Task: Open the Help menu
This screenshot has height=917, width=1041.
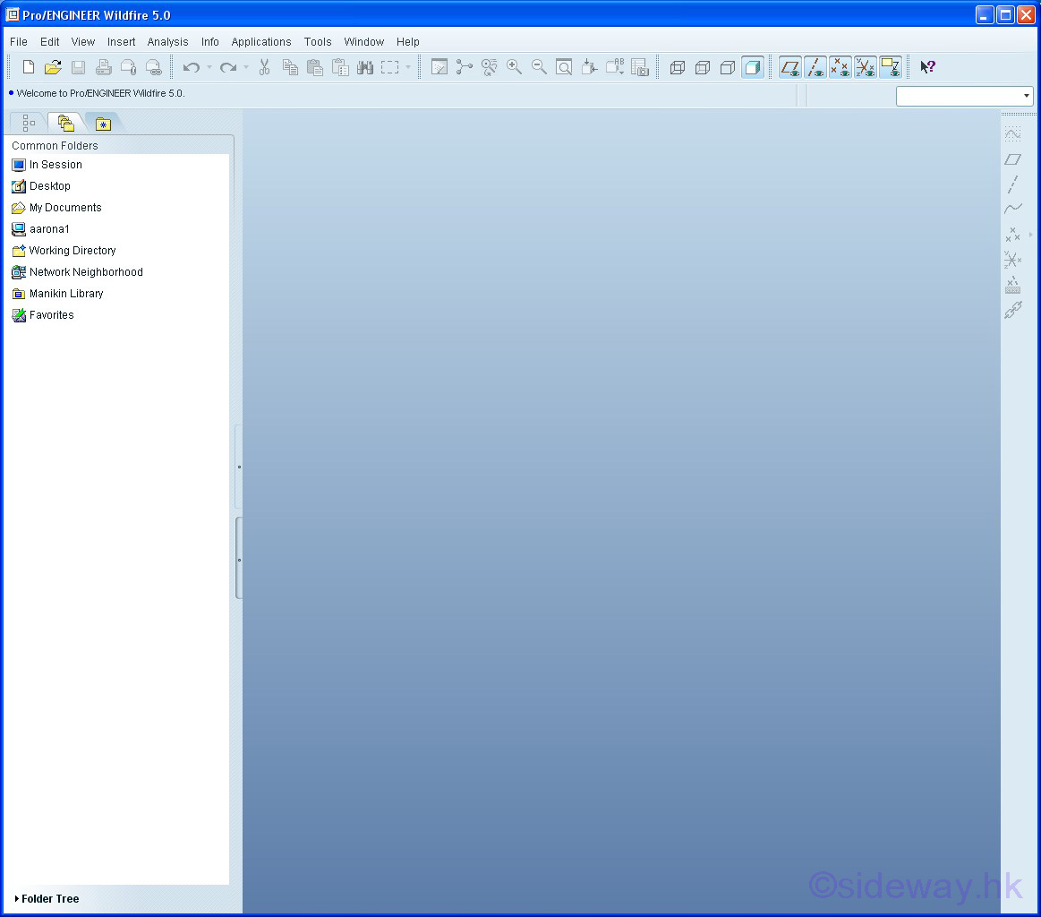Action: tap(407, 42)
